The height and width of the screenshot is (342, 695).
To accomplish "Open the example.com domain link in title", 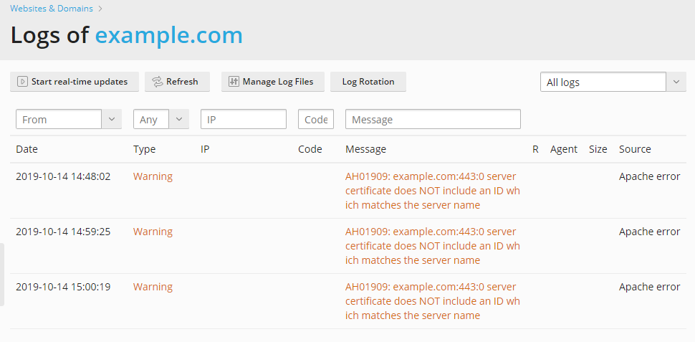I will pos(168,35).
